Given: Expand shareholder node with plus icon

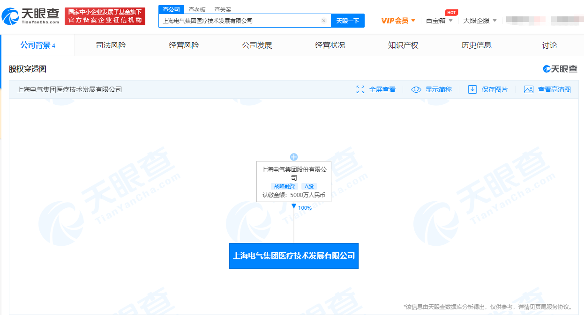Looking at the screenshot, I should coord(294,157).
